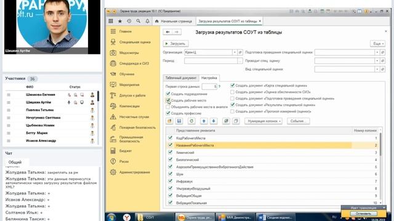The height and width of the screenshot is (221, 394).
Task: Toggle Создать рабочие места checkbox
Action: 168,100
